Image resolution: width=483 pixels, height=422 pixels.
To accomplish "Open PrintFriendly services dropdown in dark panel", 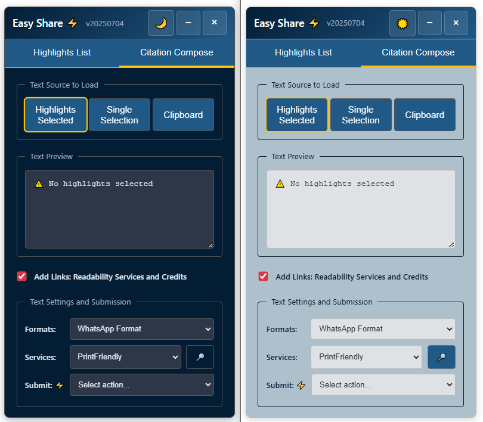I will 125,357.
